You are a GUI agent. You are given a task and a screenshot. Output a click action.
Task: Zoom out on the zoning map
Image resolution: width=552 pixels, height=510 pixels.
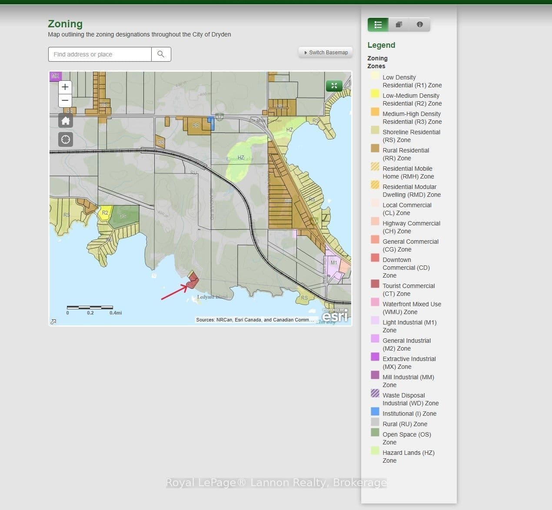coord(65,100)
